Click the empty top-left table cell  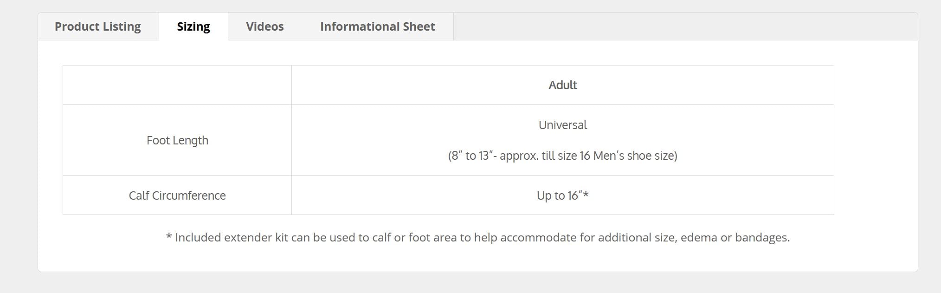tap(177, 85)
